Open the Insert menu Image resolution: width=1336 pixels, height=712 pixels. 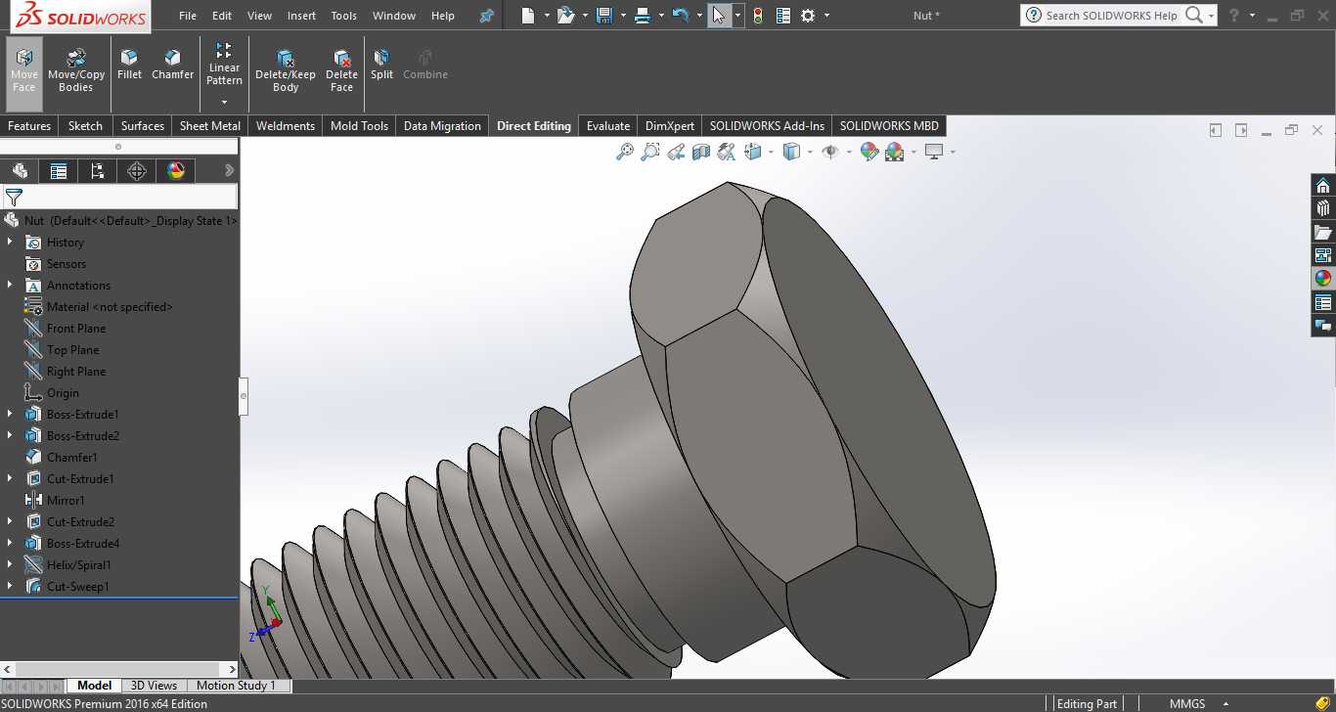pos(301,16)
